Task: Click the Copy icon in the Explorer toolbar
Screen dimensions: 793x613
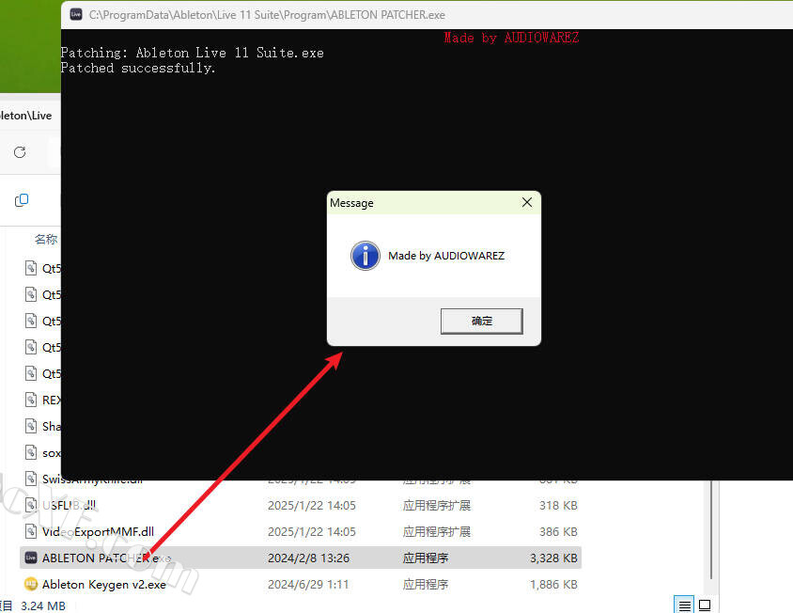Action: pyautogui.click(x=22, y=200)
